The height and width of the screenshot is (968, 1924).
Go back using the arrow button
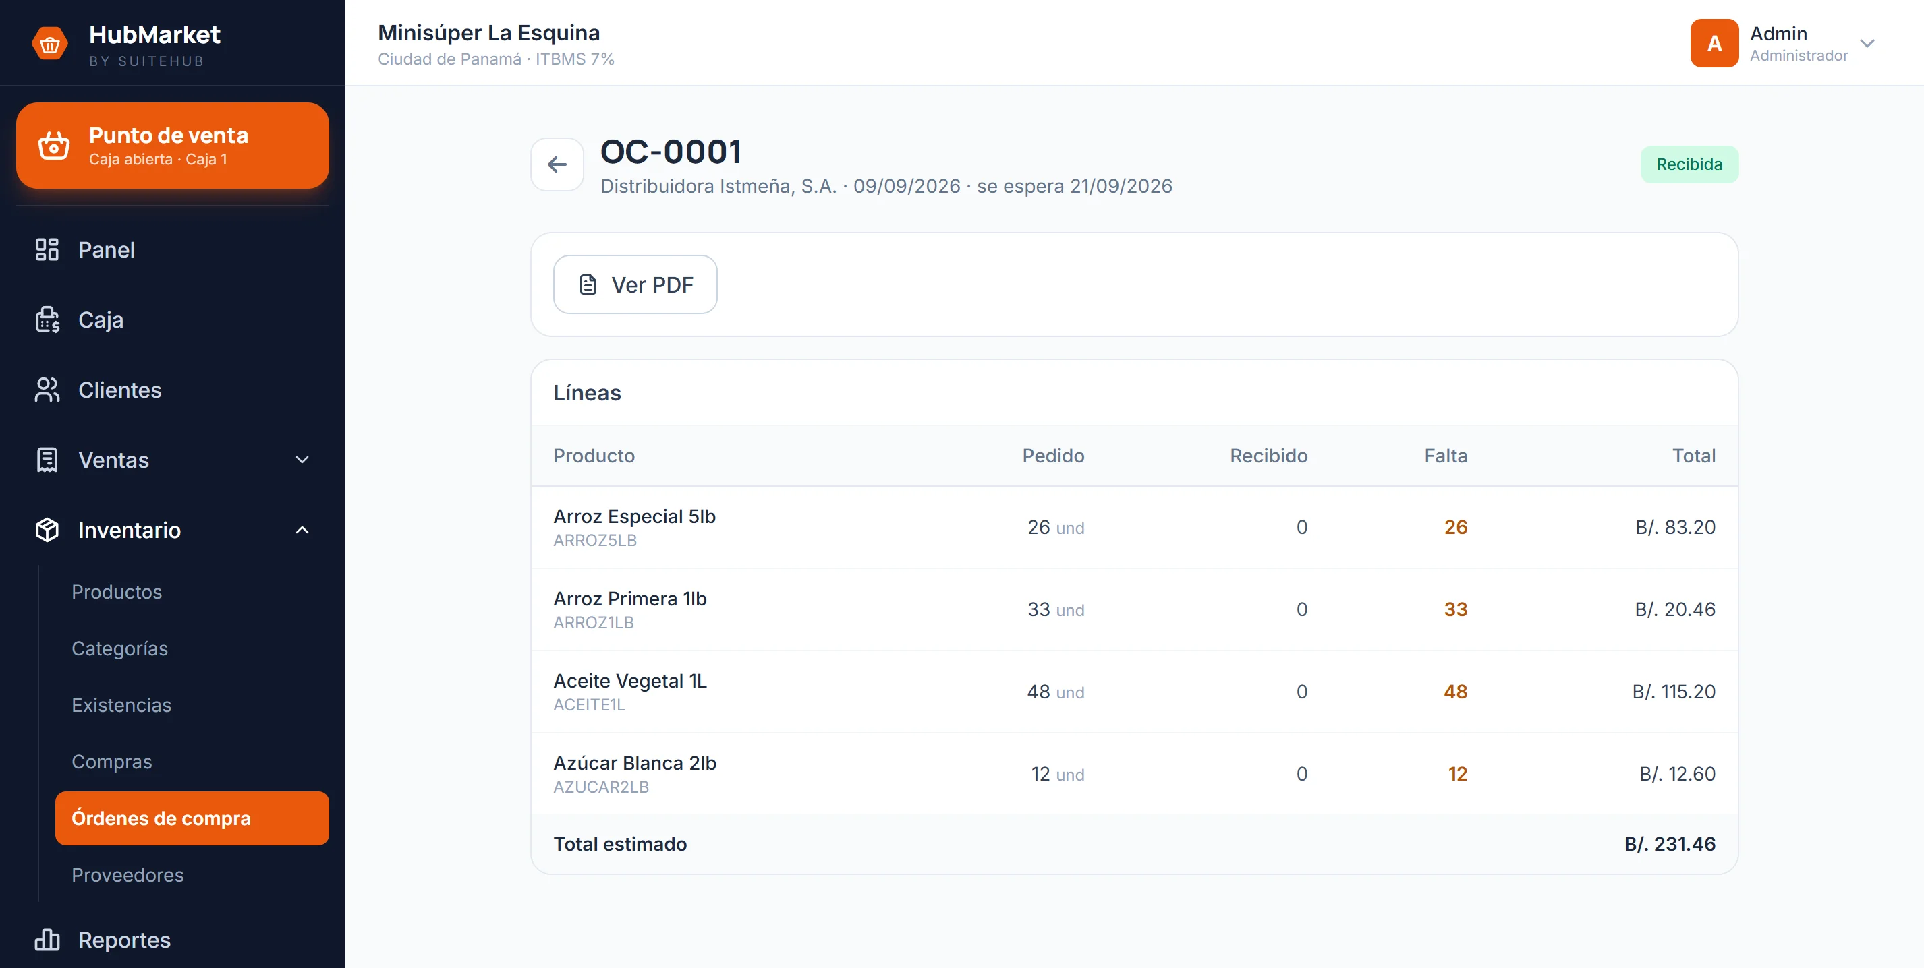click(557, 164)
